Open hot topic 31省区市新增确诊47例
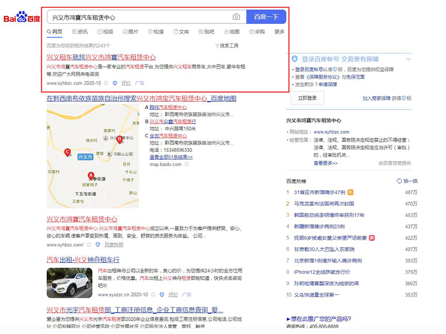Image resolution: width=446 pixels, height=334 pixels. pyautogui.click(x=319, y=192)
